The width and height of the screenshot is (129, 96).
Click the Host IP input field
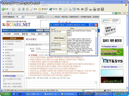tap(59, 32)
